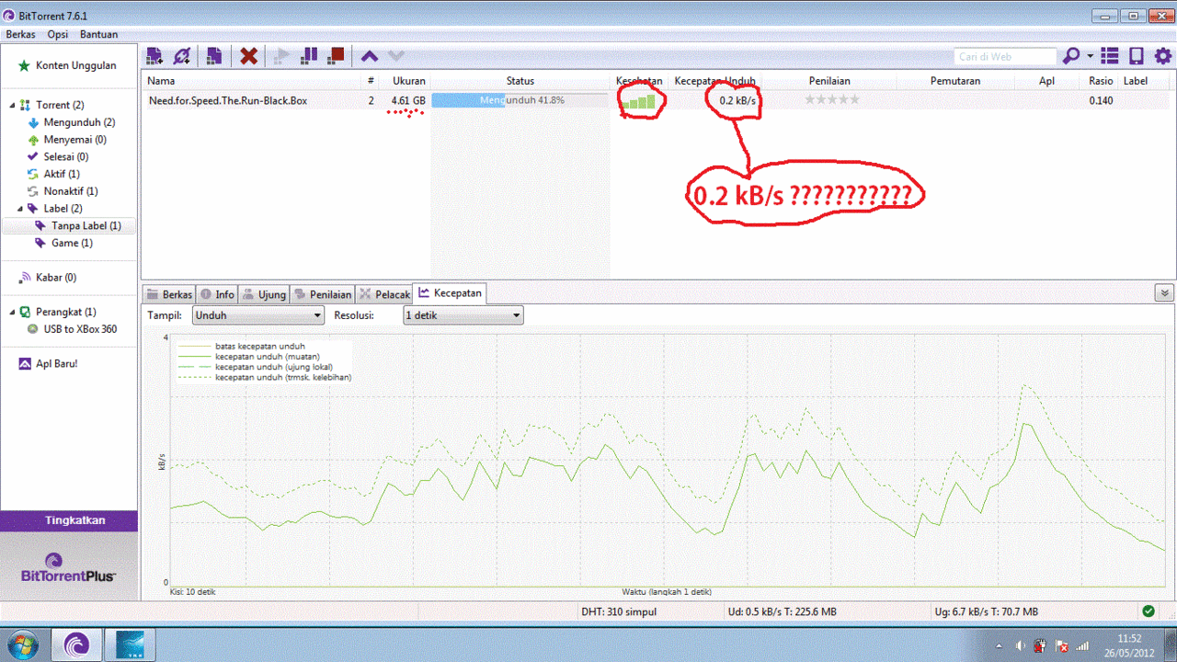Click the BitTorrent Plus banner
The image size is (1177, 662).
pos(69,566)
